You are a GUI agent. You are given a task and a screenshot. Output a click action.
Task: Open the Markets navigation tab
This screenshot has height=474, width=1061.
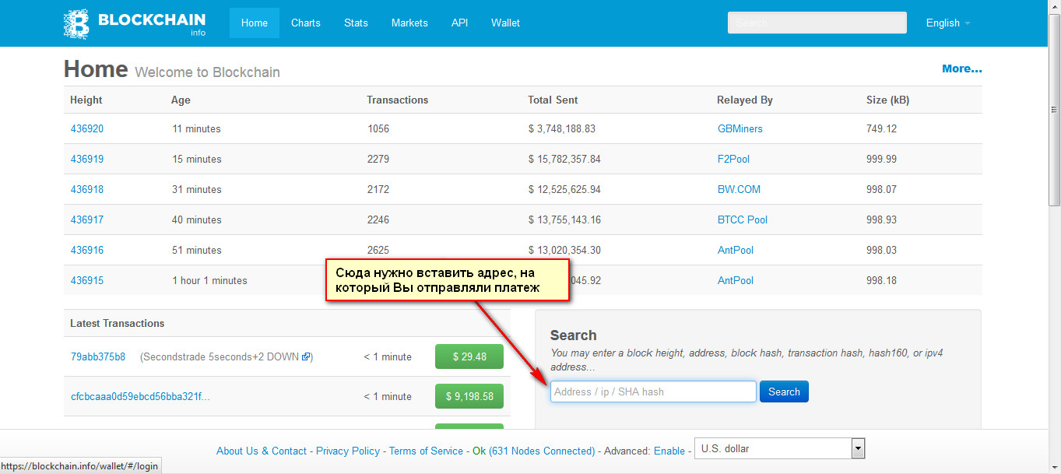(409, 23)
